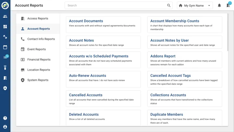This screenshot has width=234, height=132.
Task: Select the Account Reports category
Action: click(x=38, y=29)
